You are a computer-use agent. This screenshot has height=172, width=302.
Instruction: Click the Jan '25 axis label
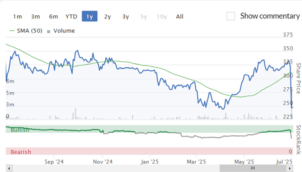pyautogui.click(x=149, y=162)
